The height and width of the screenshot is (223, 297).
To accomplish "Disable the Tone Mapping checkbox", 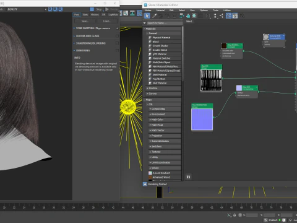I will (117, 28).
